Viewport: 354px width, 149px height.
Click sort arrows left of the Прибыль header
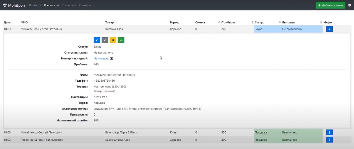click(x=219, y=22)
